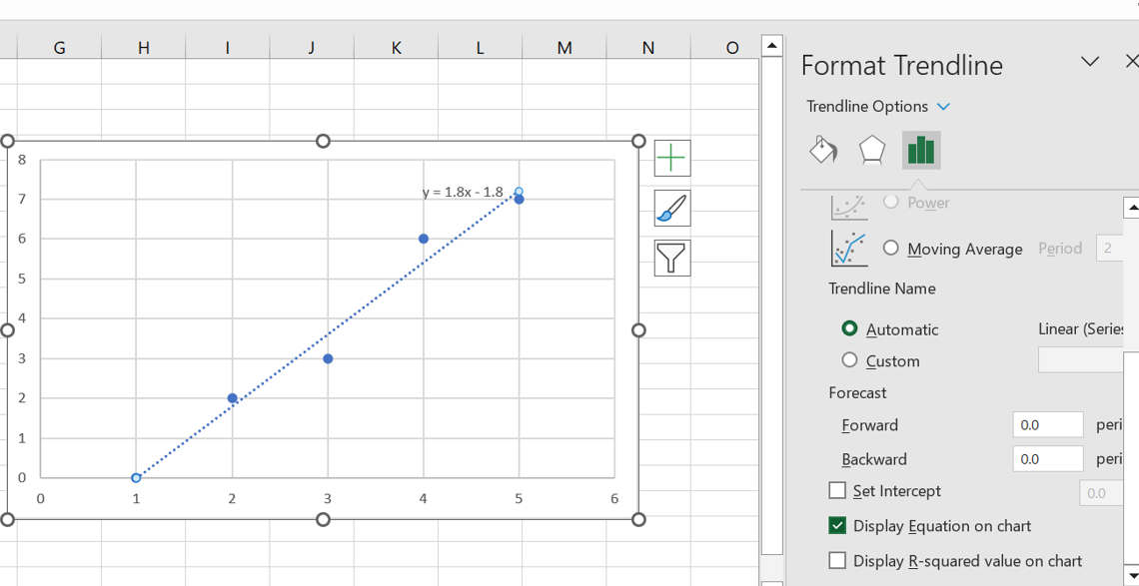Click the Chart Elements plus icon
1139x586 pixels.
tap(671, 158)
